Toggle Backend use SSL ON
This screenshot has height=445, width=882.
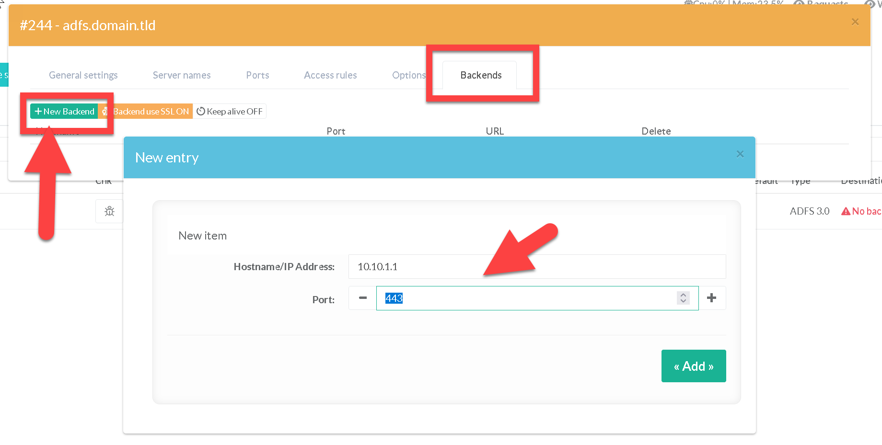pyautogui.click(x=146, y=112)
